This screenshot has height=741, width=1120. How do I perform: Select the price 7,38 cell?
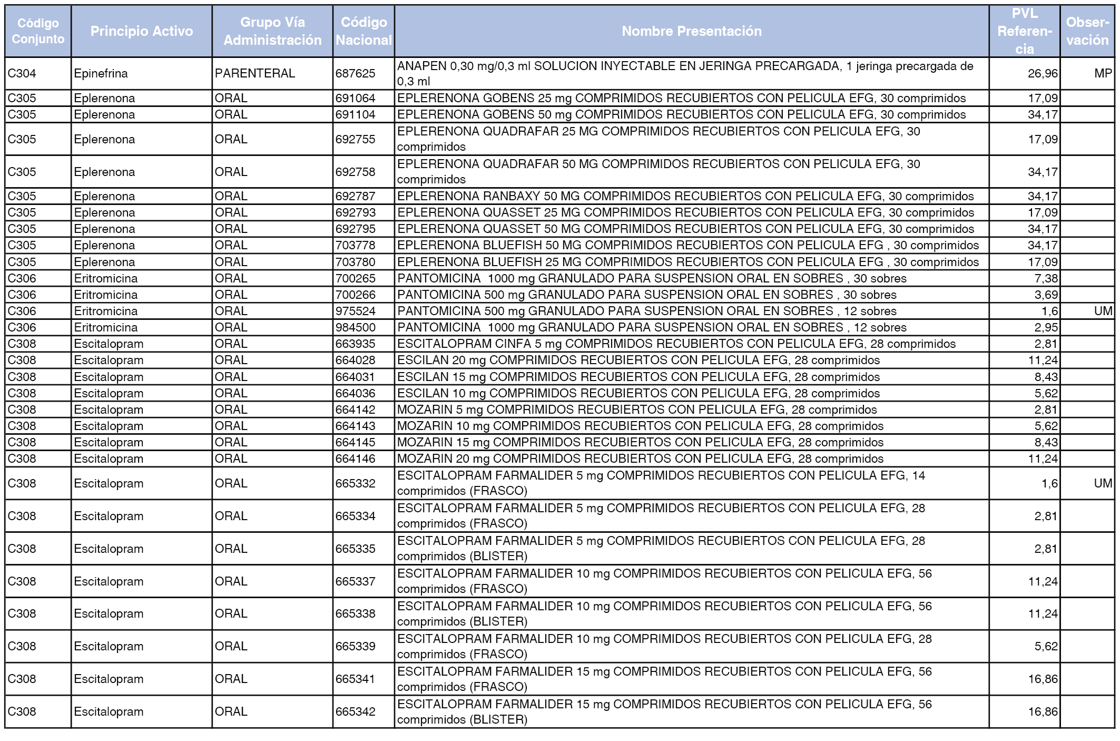[x=1025, y=278]
